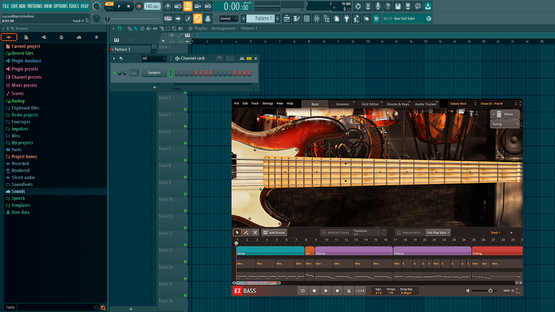Mute Track 9 in playlist
The image size is (555, 312).
click(x=185, y=194)
